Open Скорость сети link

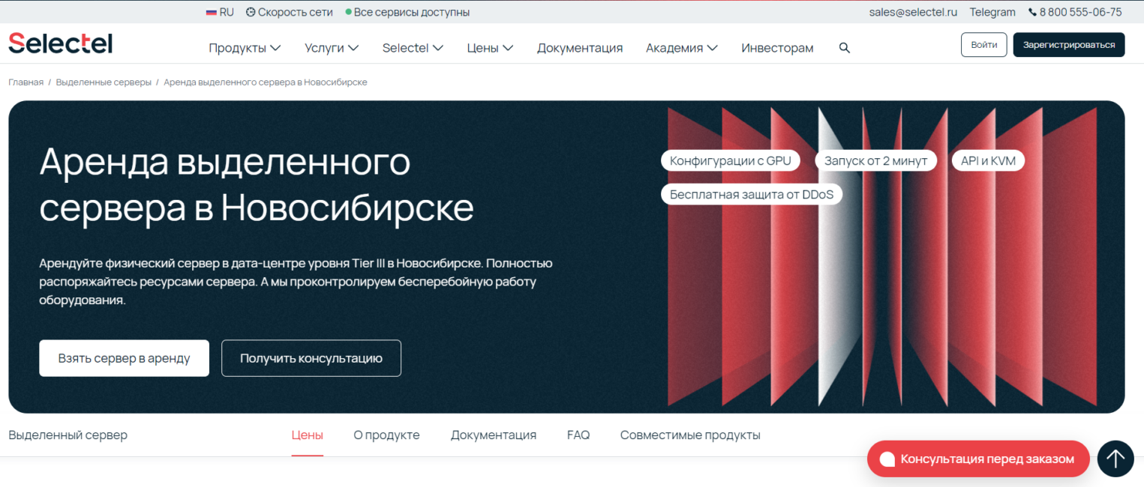coord(290,12)
